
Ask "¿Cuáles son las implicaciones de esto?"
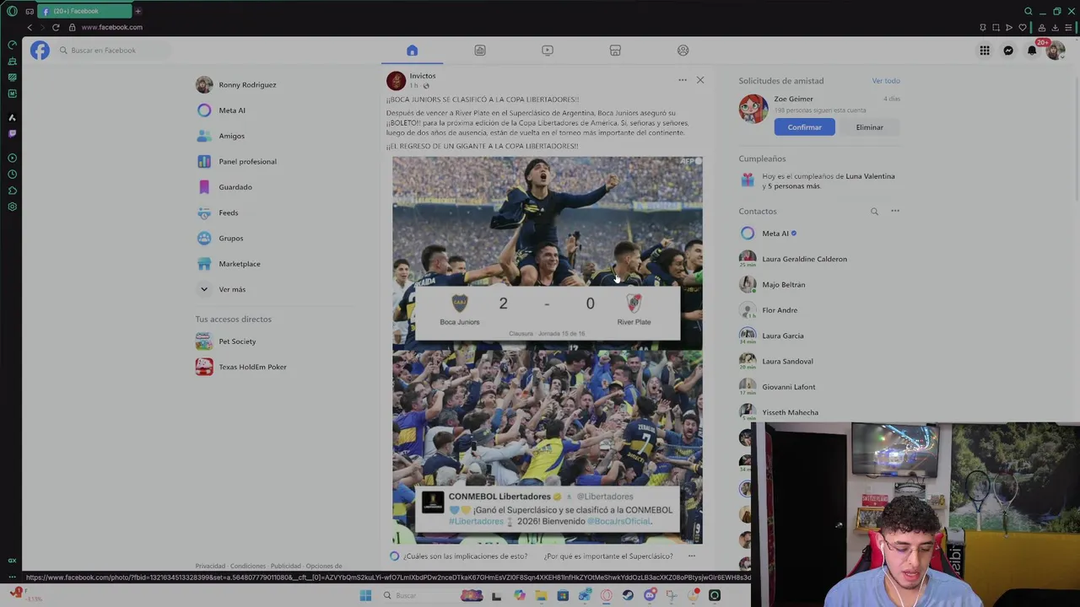point(465,556)
